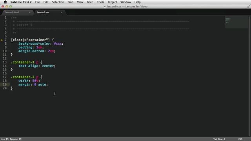This screenshot has width=251, height=141.
Task: Open the Selection menu
Action: tap(58, 2)
